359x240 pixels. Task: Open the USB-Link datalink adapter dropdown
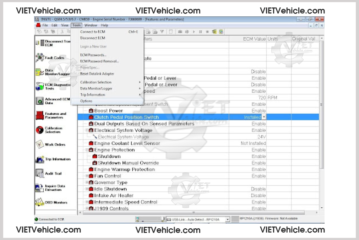tap(228, 219)
